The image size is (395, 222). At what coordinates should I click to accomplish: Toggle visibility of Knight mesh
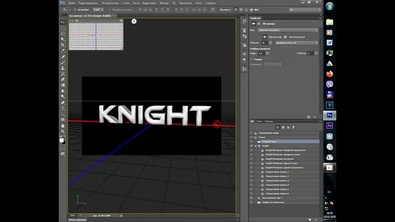[251, 146]
